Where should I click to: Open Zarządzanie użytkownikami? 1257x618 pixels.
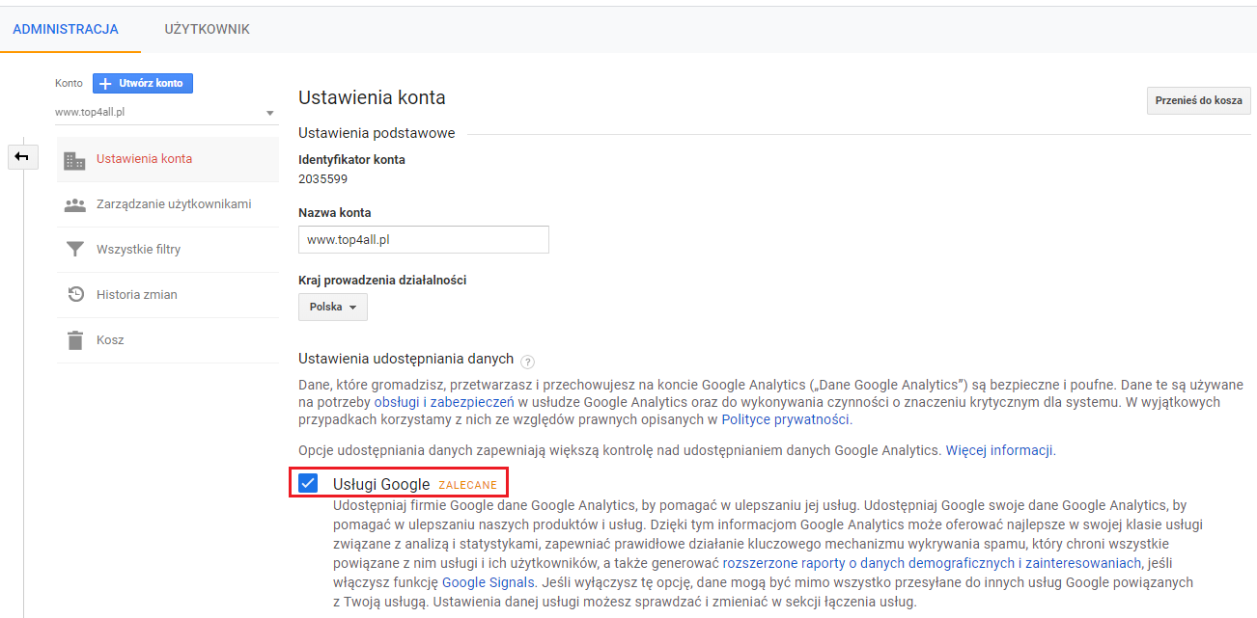click(x=168, y=204)
